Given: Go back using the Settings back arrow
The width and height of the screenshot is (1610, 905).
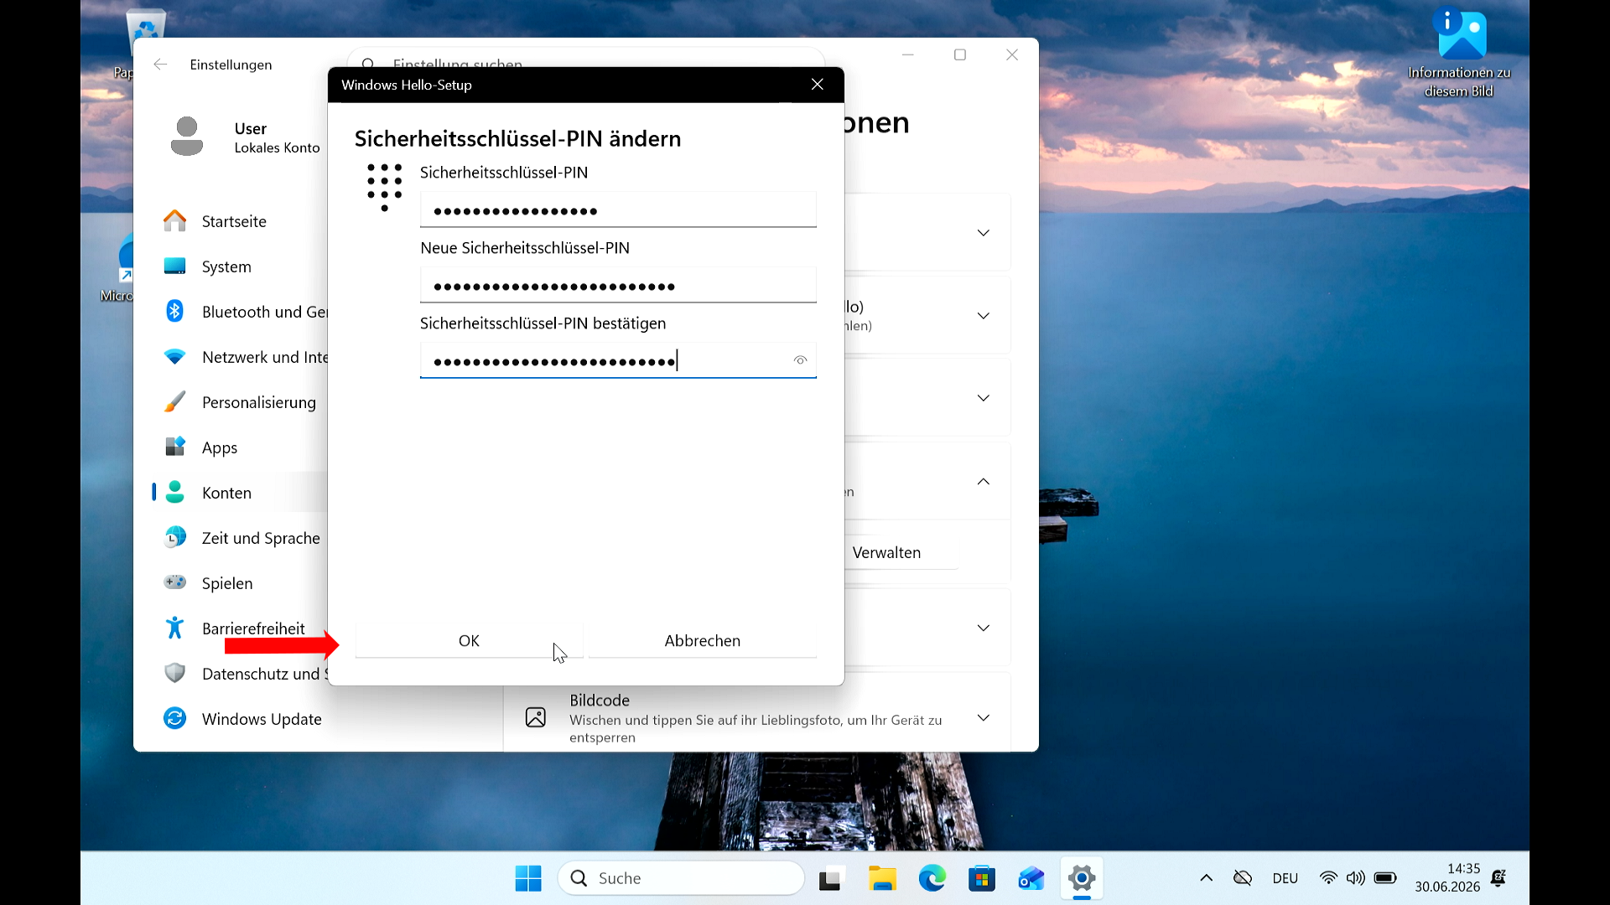Looking at the screenshot, I should [160, 65].
